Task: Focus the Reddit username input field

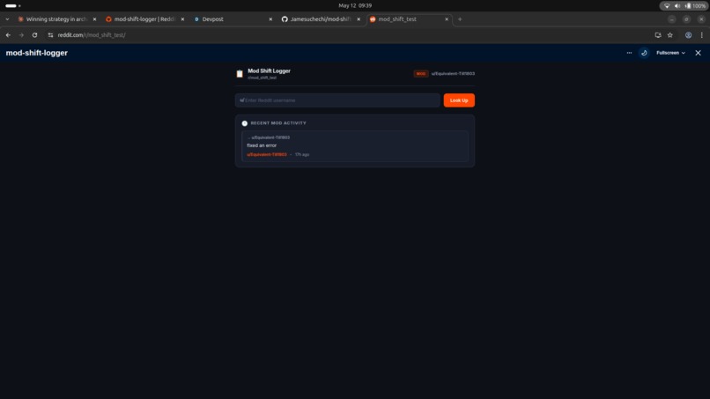Action: point(337,100)
